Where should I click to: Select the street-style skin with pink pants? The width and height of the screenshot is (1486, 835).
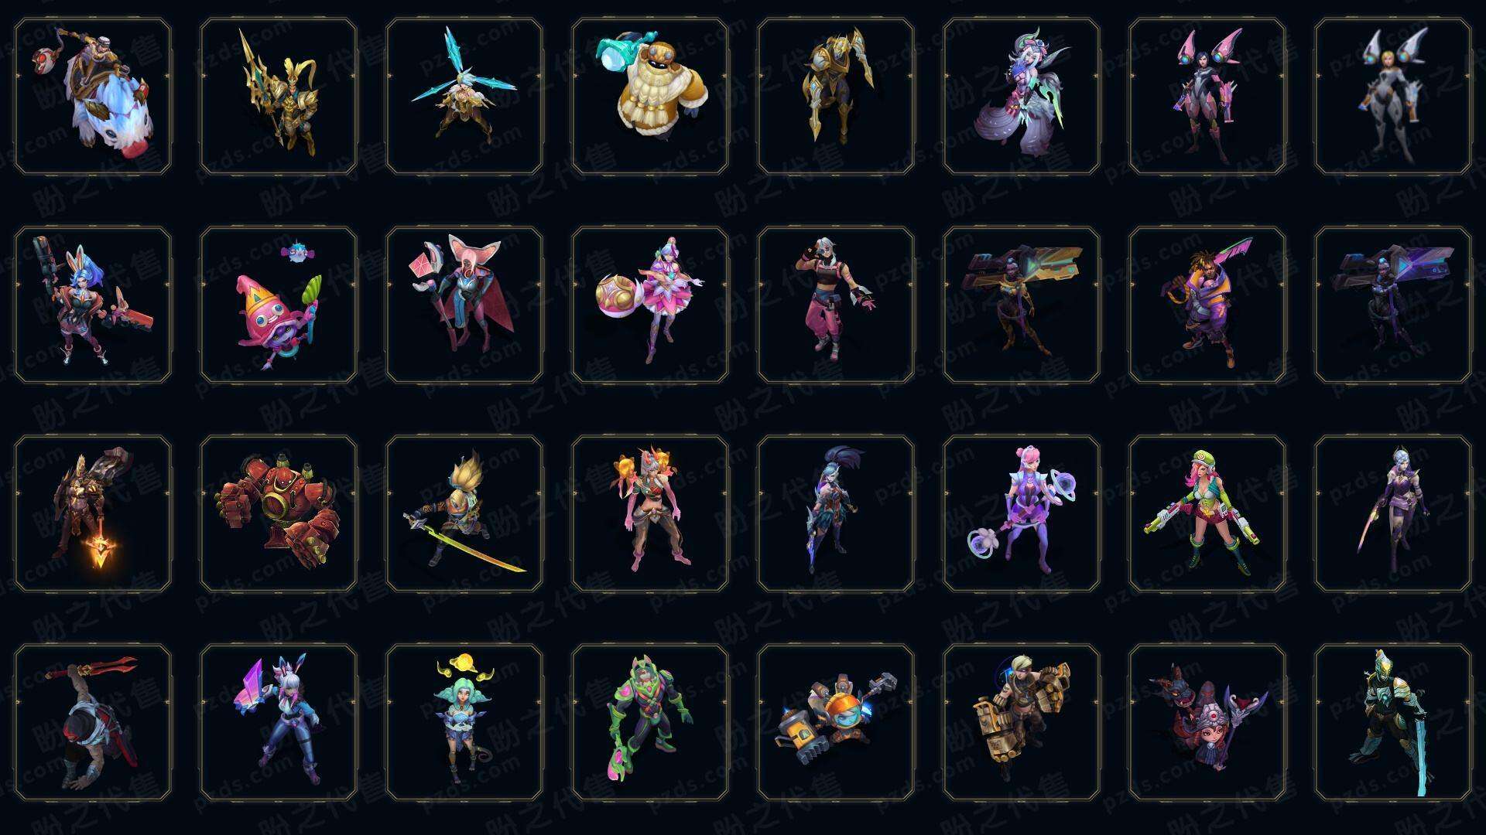point(836,305)
